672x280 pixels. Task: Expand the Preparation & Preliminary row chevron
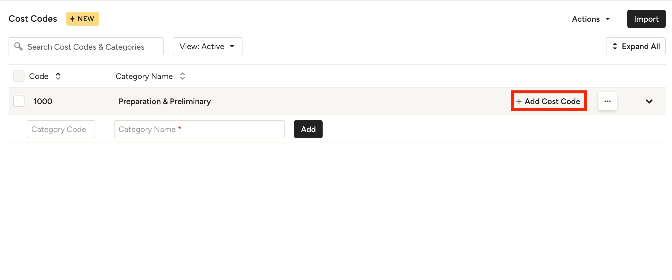click(649, 101)
